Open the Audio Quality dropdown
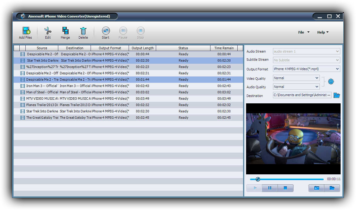This screenshot has width=356, height=210. click(x=296, y=87)
